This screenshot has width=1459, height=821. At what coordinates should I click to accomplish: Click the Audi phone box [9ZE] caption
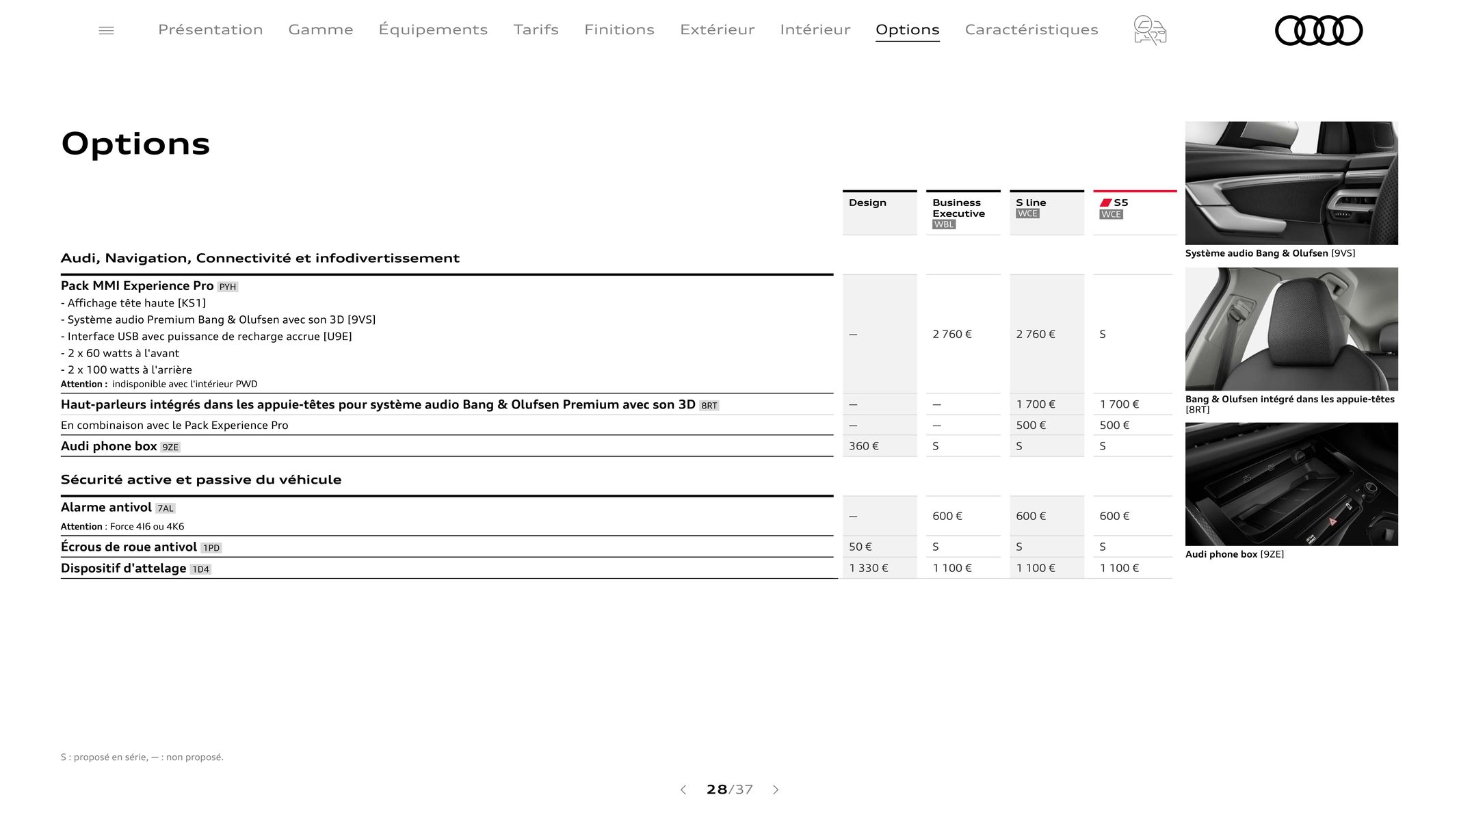coord(1235,554)
